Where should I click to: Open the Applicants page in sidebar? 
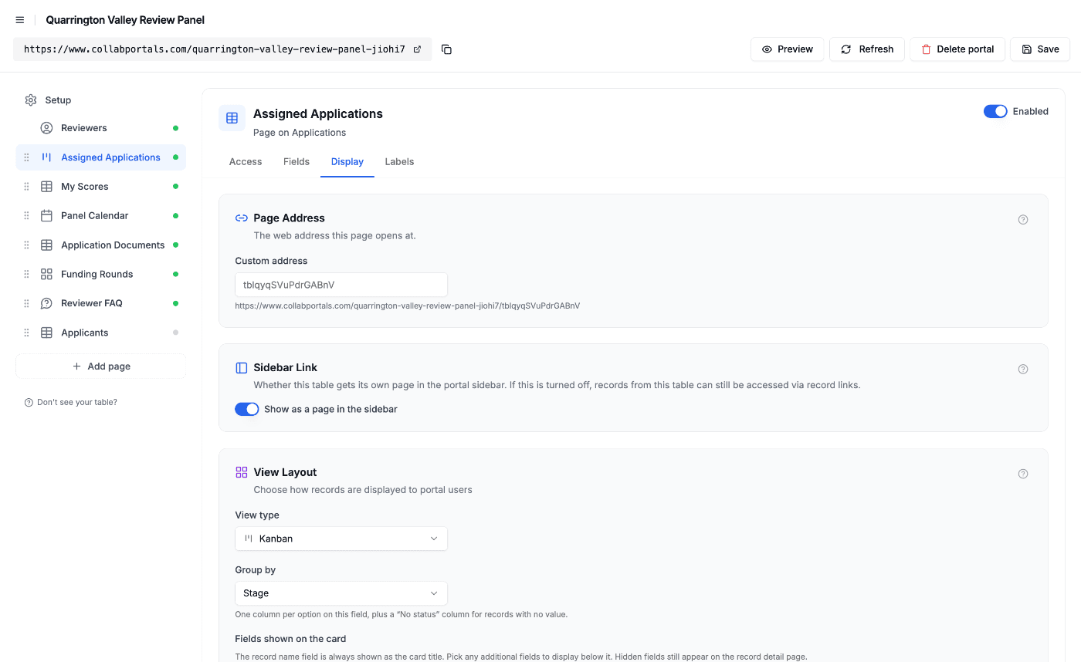[101, 333]
